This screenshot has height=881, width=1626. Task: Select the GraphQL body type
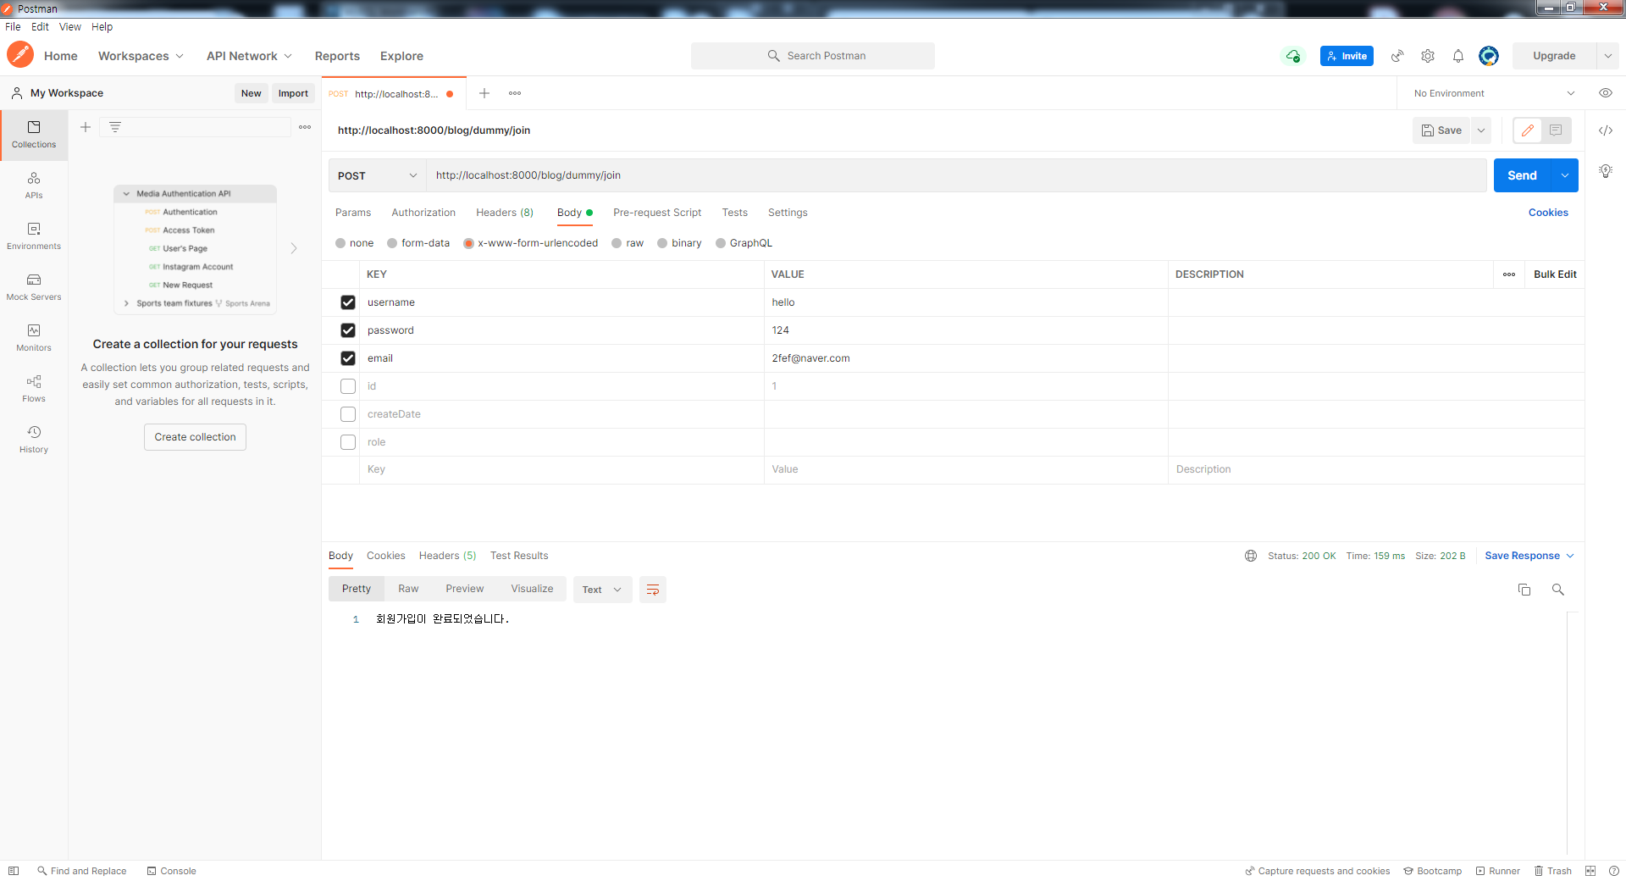721,243
